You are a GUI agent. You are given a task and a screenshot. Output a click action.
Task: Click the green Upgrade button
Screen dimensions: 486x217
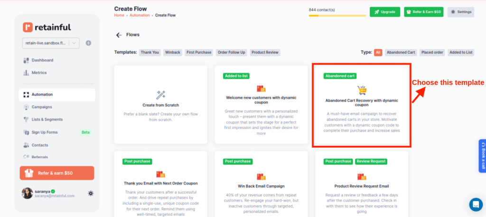pos(384,12)
